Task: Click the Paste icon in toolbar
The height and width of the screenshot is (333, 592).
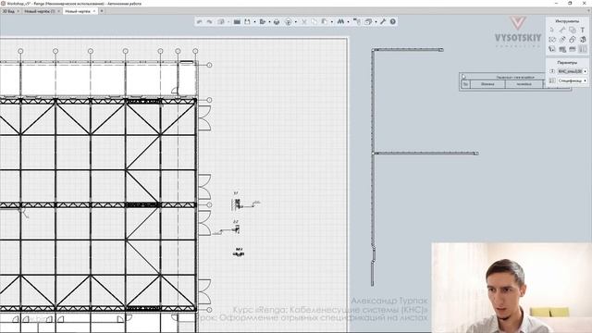Action: coord(325,21)
